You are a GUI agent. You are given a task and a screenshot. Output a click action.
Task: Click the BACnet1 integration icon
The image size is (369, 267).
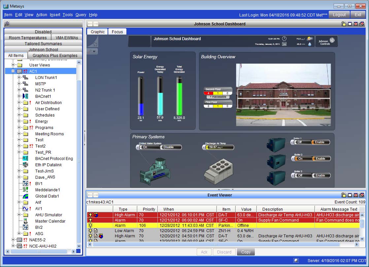click(x=25, y=96)
